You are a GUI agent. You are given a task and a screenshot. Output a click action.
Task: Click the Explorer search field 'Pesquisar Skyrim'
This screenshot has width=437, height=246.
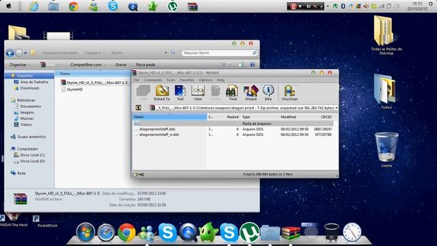(x=219, y=53)
